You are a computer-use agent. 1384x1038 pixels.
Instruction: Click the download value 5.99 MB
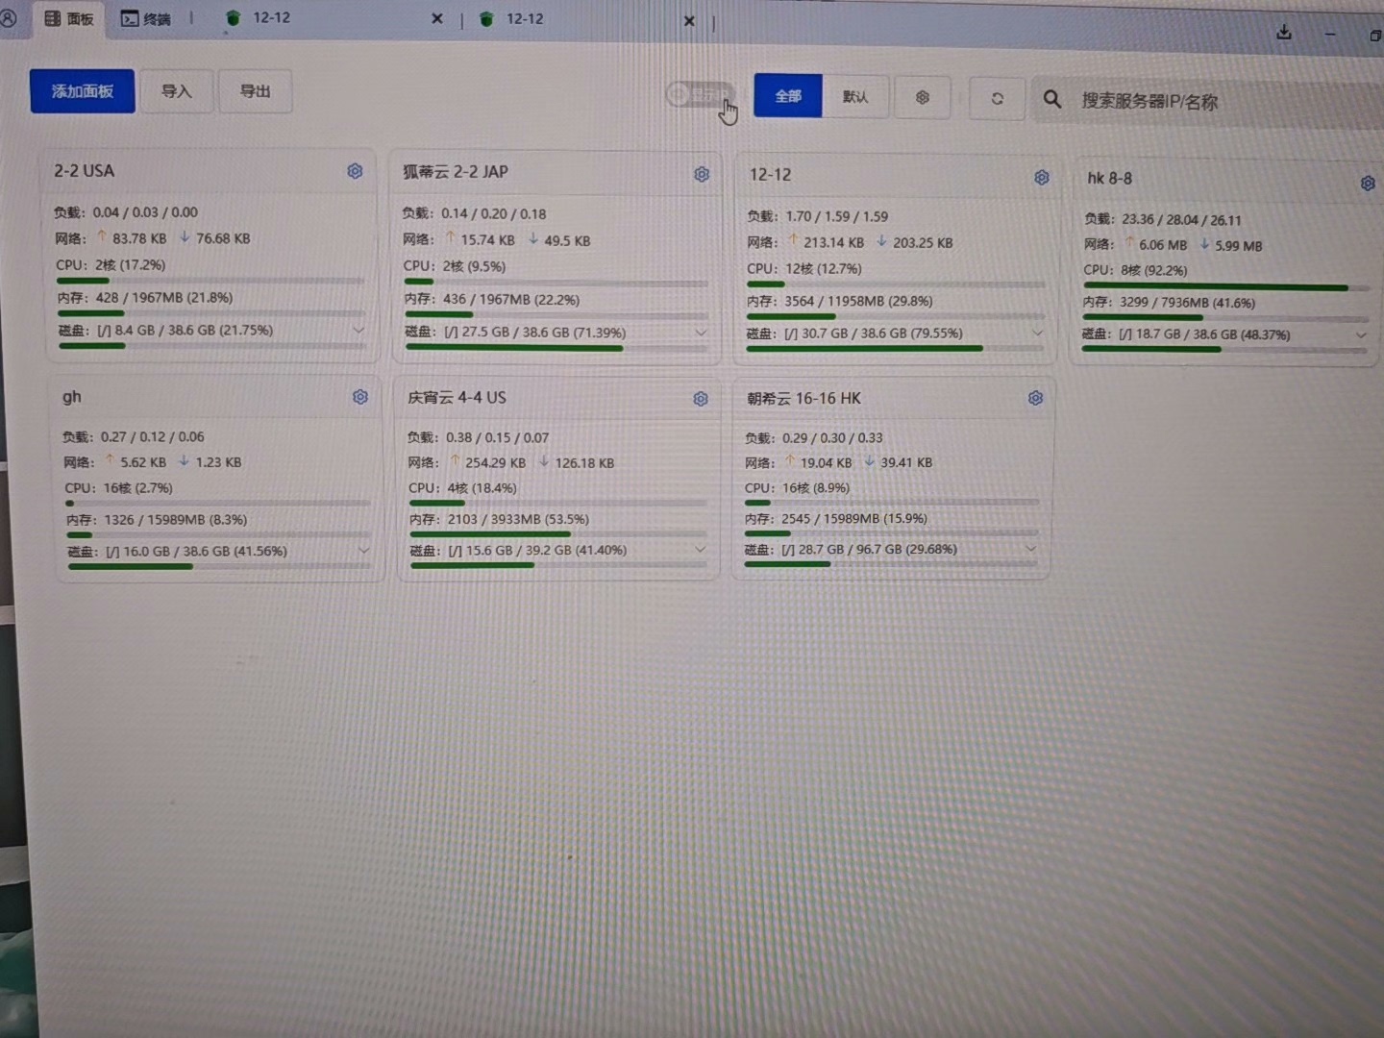(1239, 245)
